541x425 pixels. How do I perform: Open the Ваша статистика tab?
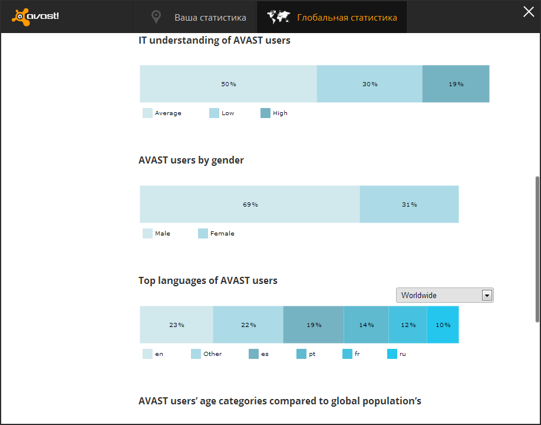point(210,18)
